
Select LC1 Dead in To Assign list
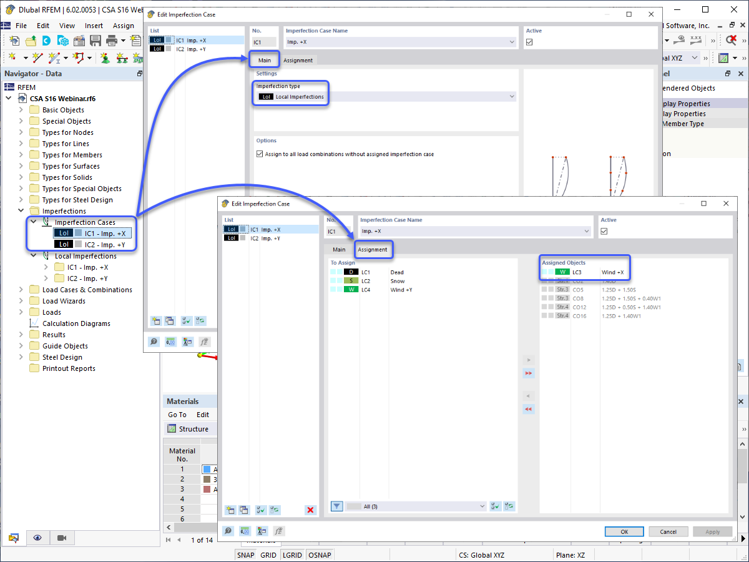[423, 272]
